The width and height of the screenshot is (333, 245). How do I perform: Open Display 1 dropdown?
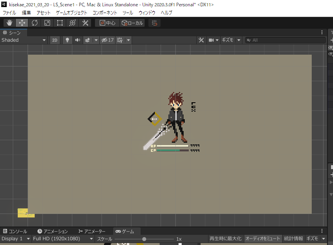click(x=16, y=239)
